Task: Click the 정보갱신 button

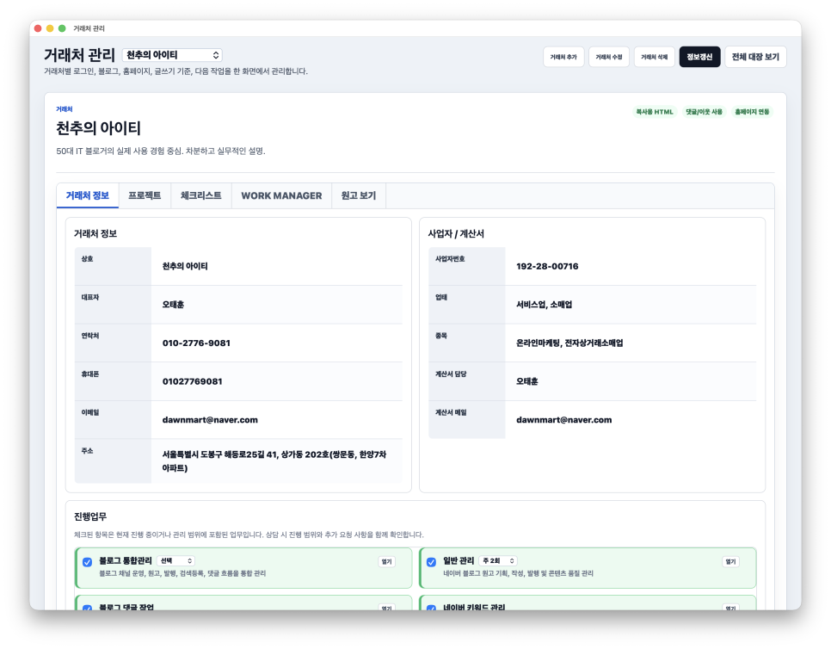Action: point(699,57)
